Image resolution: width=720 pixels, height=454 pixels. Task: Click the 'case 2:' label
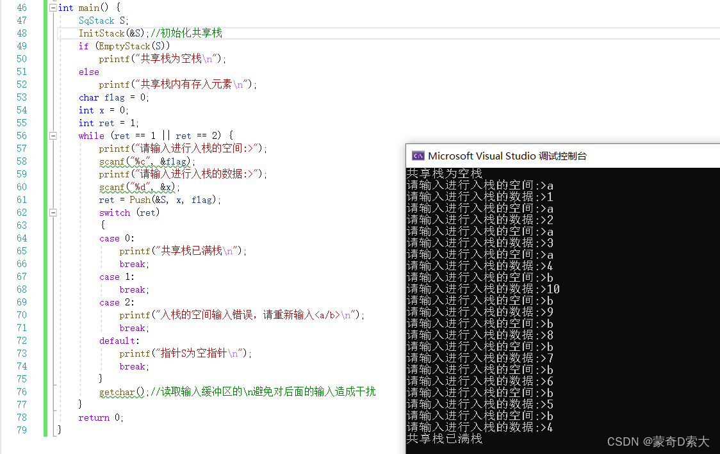tap(117, 302)
